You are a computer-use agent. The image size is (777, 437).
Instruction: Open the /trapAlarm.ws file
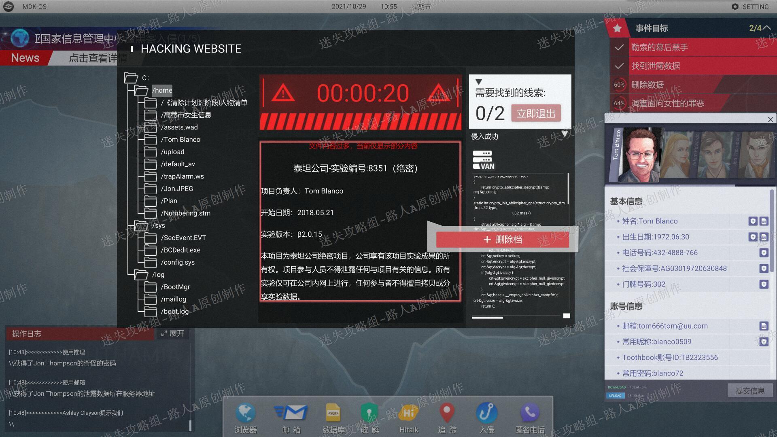click(182, 176)
